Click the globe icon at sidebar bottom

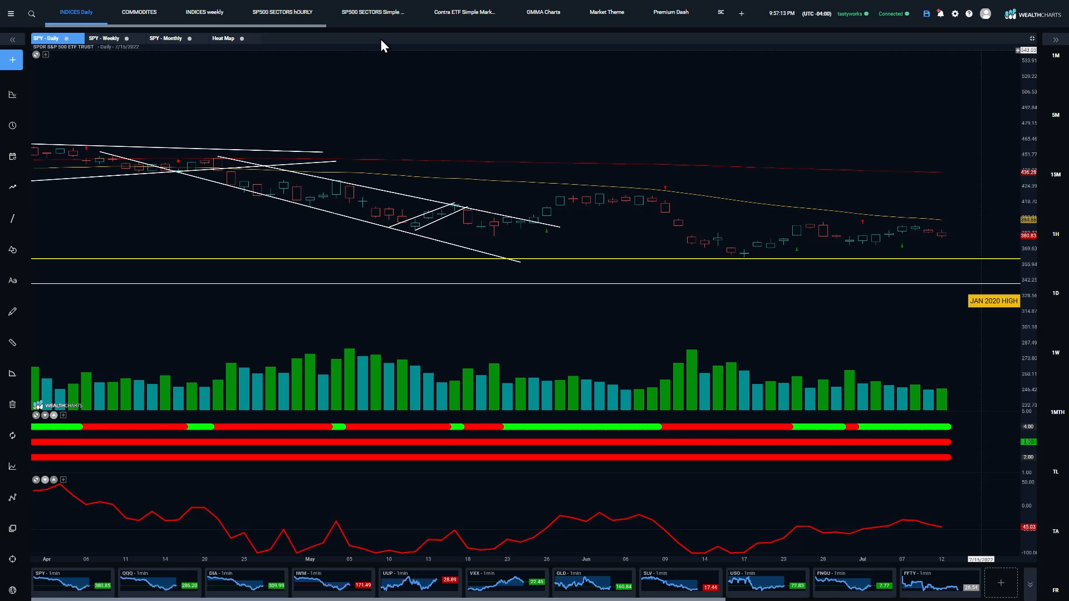pos(12,590)
